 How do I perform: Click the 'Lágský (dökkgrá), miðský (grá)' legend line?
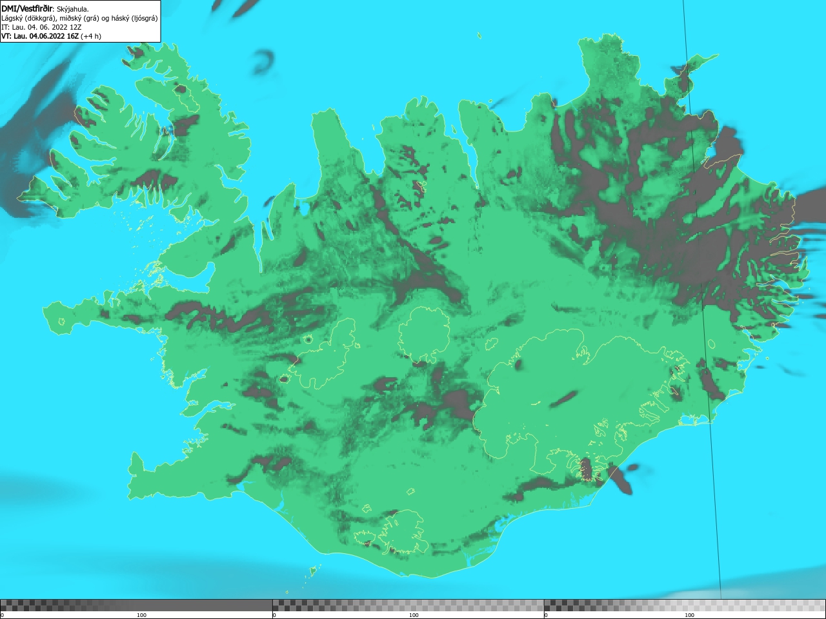point(79,18)
